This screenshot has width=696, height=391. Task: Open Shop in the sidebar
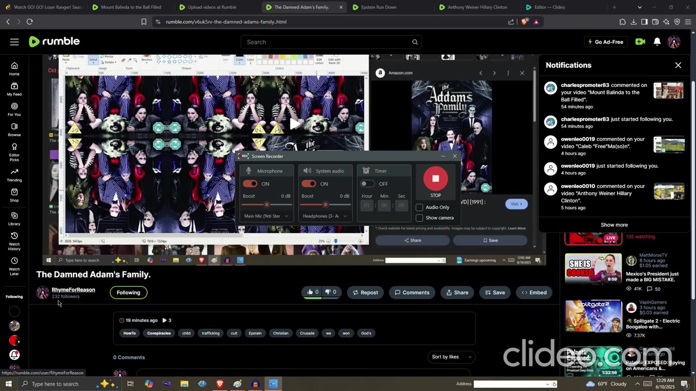(x=14, y=195)
